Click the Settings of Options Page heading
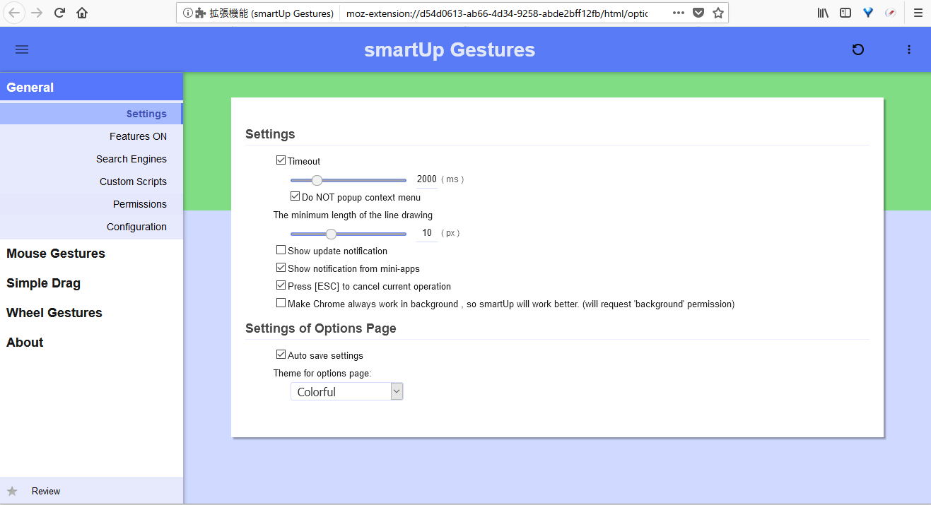Image resolution: width=931 pixels, height=505 pixels. [x=321, y=328]
